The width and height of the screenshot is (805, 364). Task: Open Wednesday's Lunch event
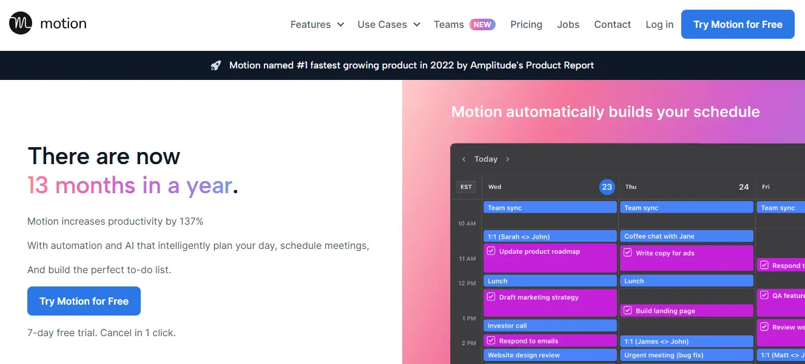pyautogui.click(x=550, y=281)
